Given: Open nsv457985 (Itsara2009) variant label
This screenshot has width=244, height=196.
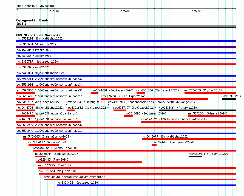Looking at the screenshot, I should pos(35,50).
